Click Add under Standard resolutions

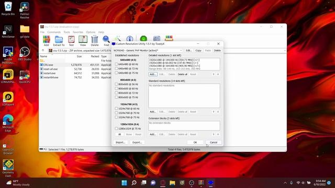[x=153, y=112]
